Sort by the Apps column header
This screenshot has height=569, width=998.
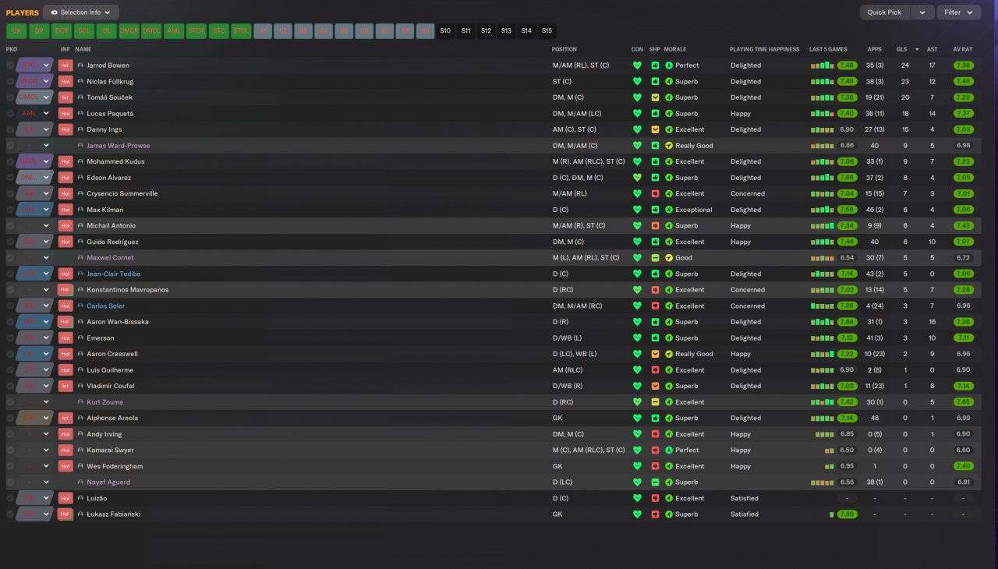(875, 49)
